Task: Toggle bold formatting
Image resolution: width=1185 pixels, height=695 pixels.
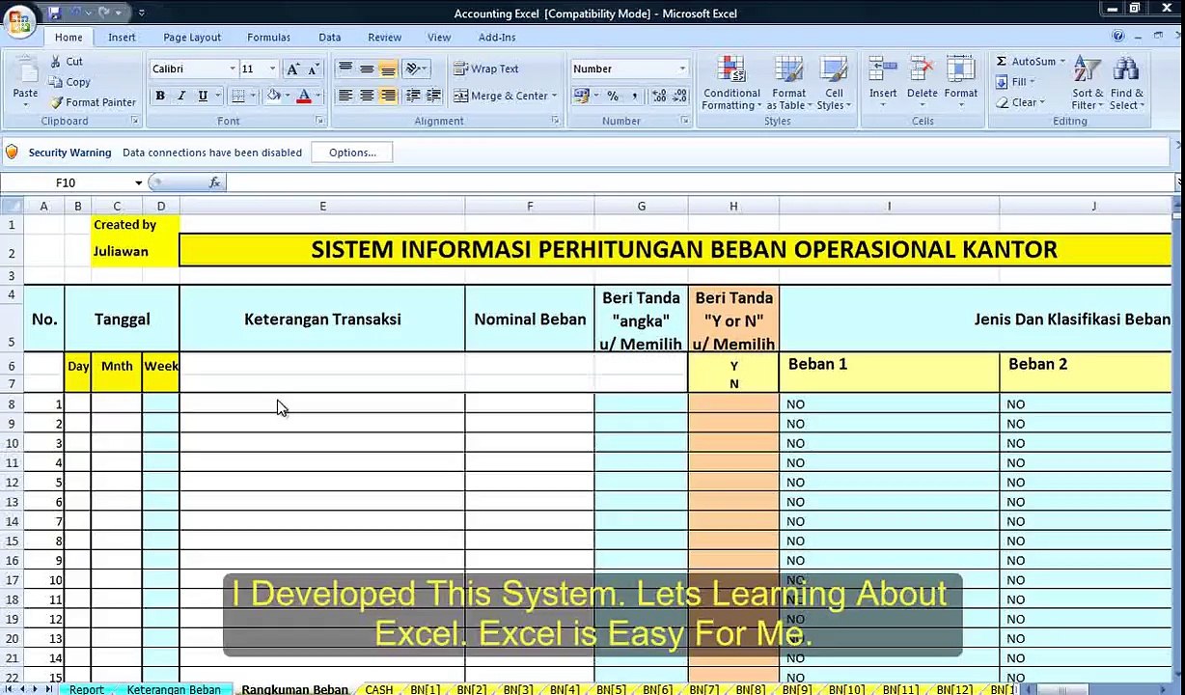Action: (160, 96)
